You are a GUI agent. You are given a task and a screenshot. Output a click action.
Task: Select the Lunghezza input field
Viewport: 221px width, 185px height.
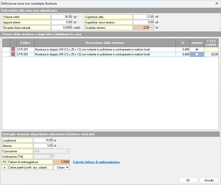pyautogui.click(x=43, y=140)
